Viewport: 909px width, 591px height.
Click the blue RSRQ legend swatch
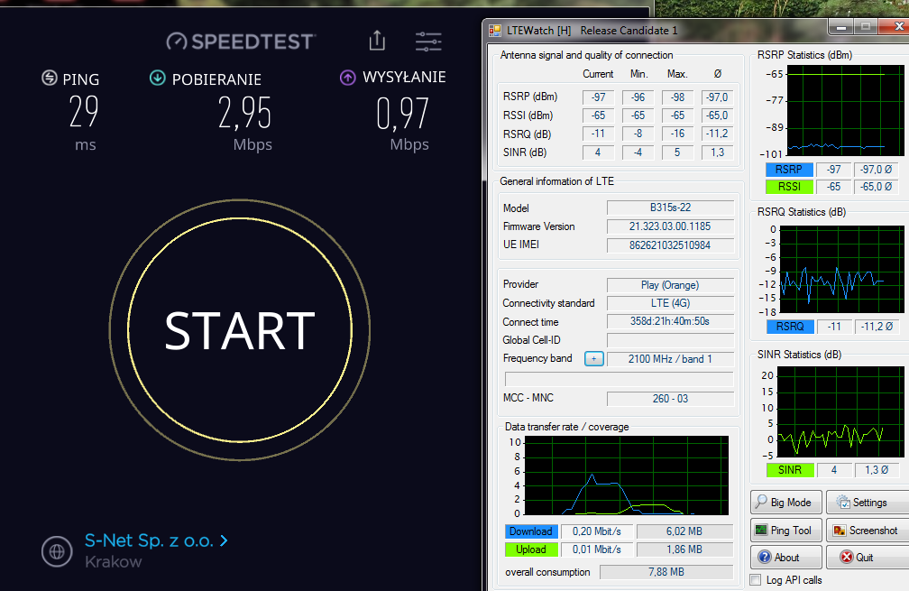pyautogui.click(x=790, y=327)
